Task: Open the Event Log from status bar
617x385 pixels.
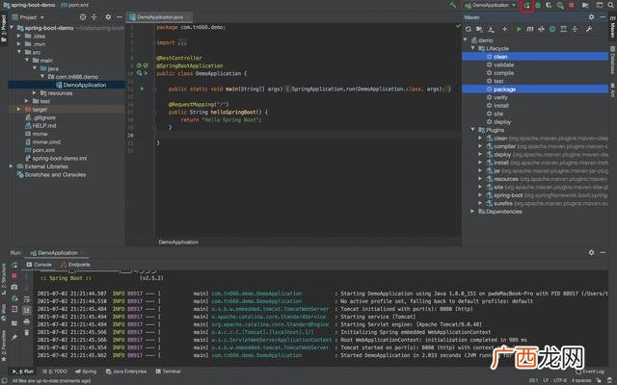Action: (x=590, y=372)
